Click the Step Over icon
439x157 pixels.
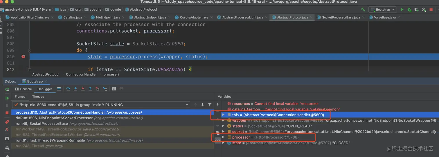point(68,89)
